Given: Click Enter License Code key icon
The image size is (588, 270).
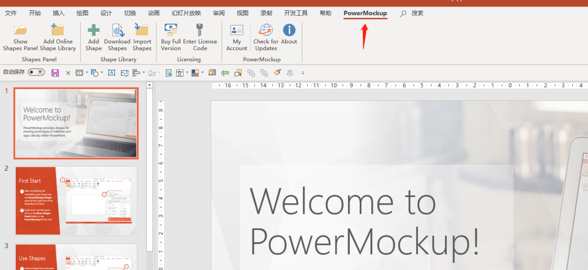Looking at the screenshot, I should point(200,30).
